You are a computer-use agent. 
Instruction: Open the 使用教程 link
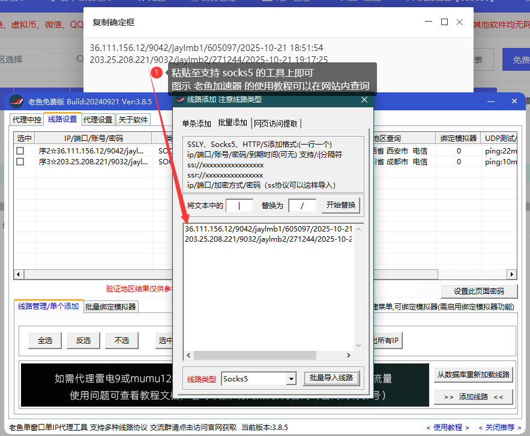click(446, 427)
